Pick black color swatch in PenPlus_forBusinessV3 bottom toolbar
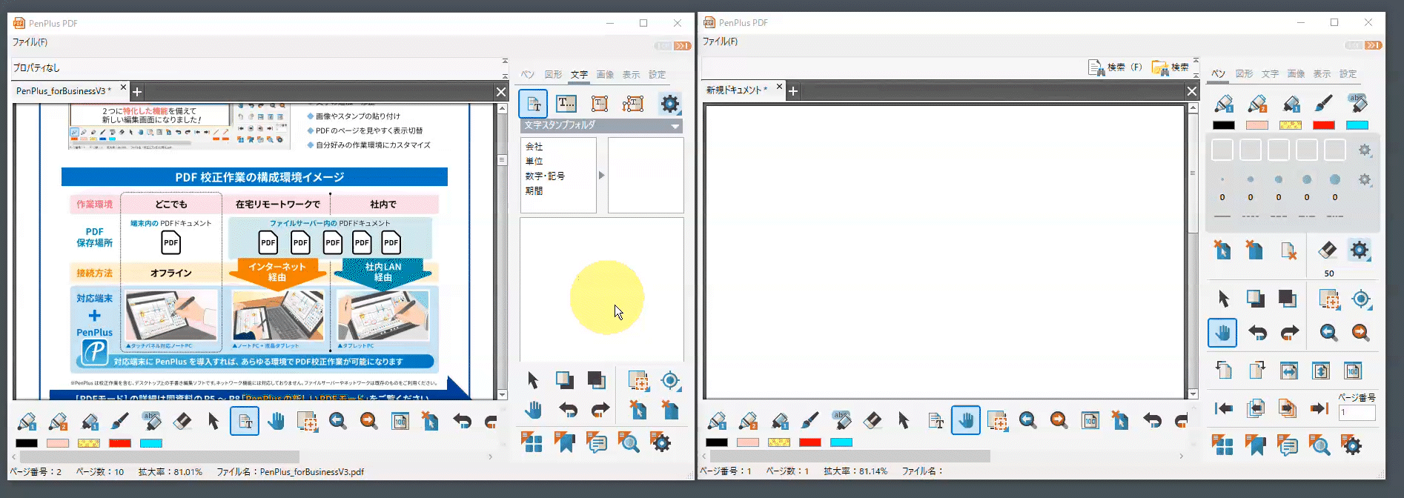The height and width of the screenshot is (498, 1404). tap(27, 443)
